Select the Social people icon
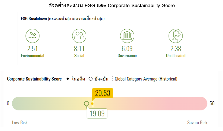The height and width of the screenshot is (131, 223). click(x=79, y=35)
